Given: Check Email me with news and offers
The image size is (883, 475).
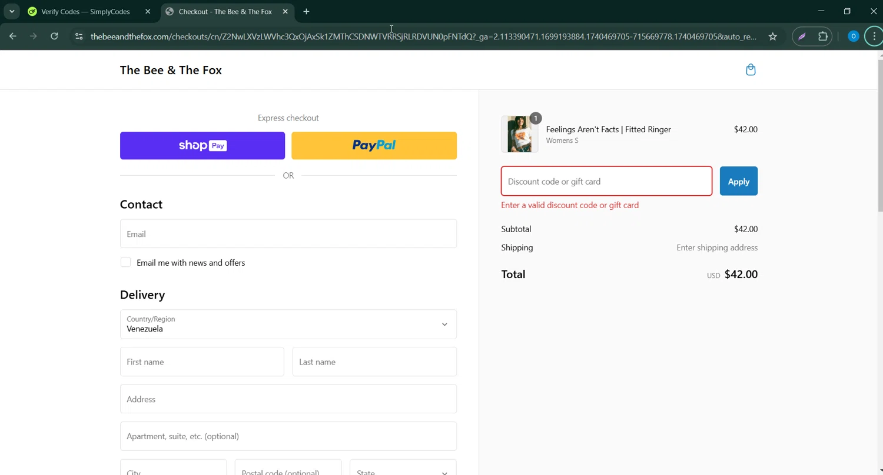Looking at the screenshot, I should (125, 262).
